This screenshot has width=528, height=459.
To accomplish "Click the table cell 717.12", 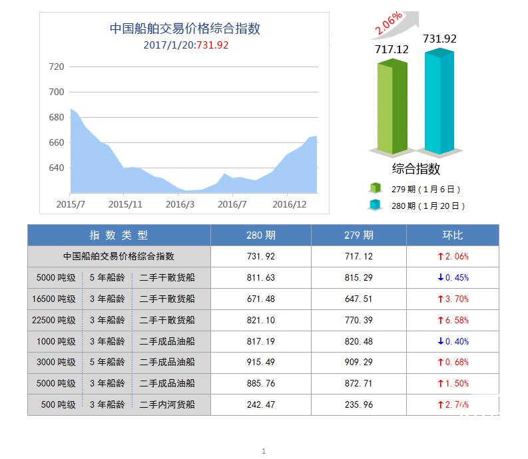I will [x=359, y=256].
